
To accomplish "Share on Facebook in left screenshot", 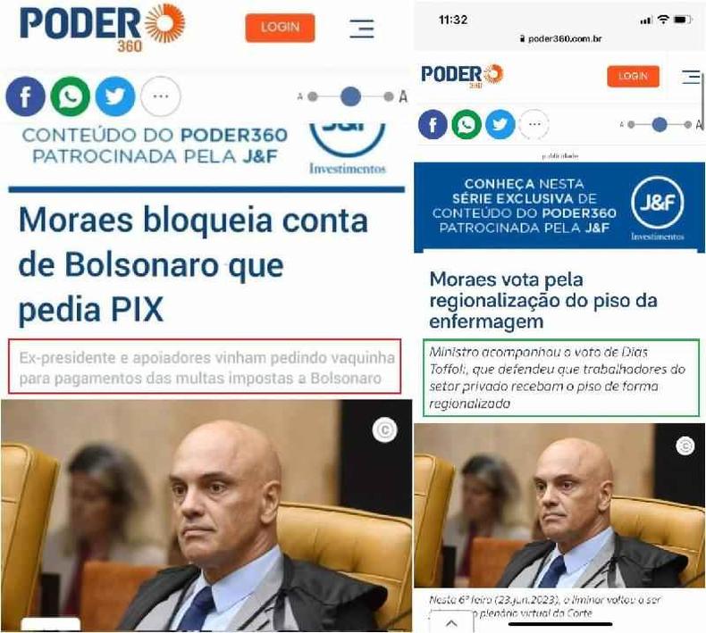I will [x=26, y=96].
